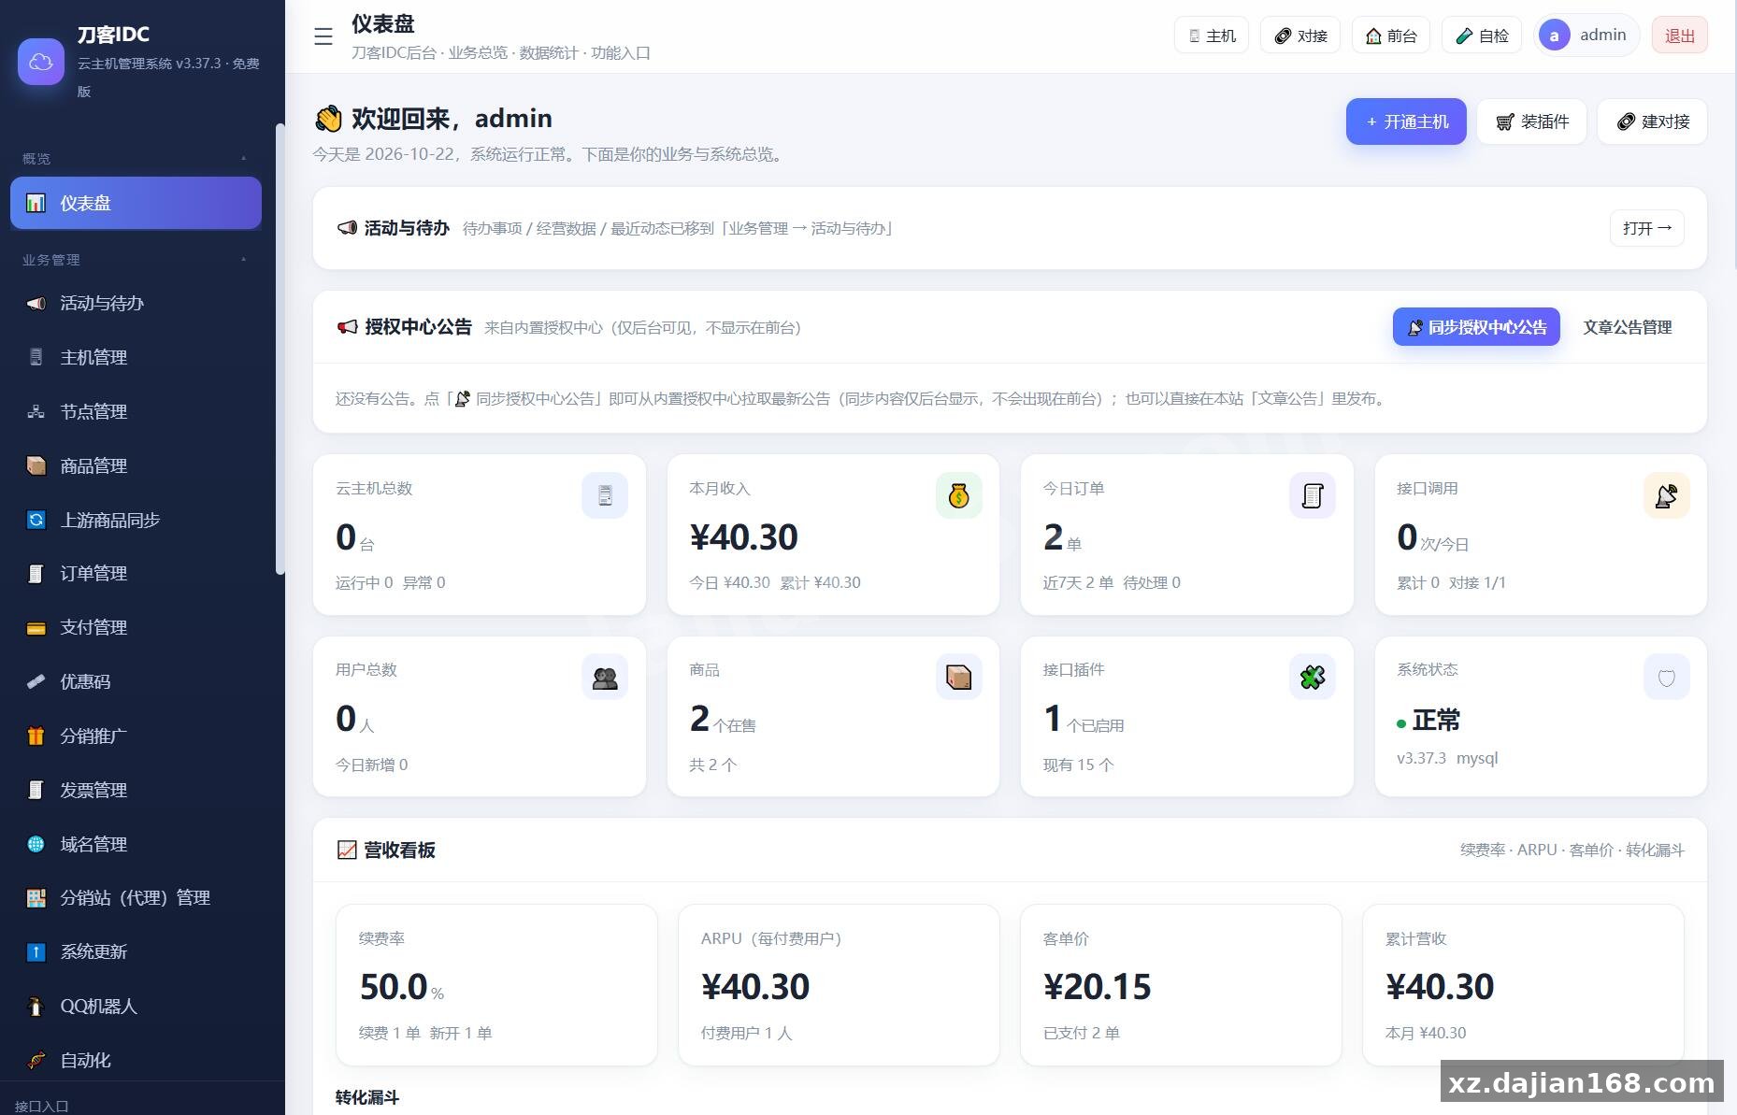Click the server icon on 云主机总数 card
1737x1115 pixels.
tap(605, 495)
